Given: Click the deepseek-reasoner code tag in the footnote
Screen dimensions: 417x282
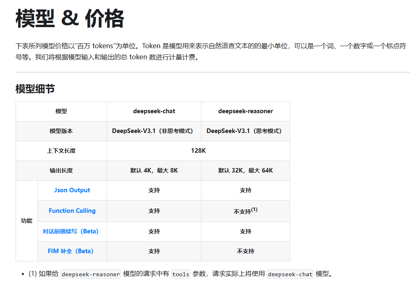Looking at the screenshot, I should 91,274.
